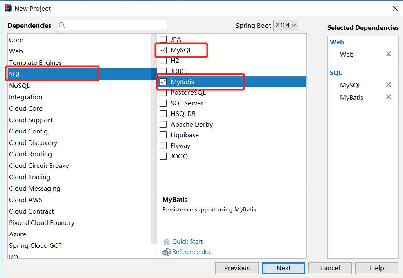This screenshot has width=403, height=278.
Task: Open the Cloud Core category
Action: (x=80, y=108)
